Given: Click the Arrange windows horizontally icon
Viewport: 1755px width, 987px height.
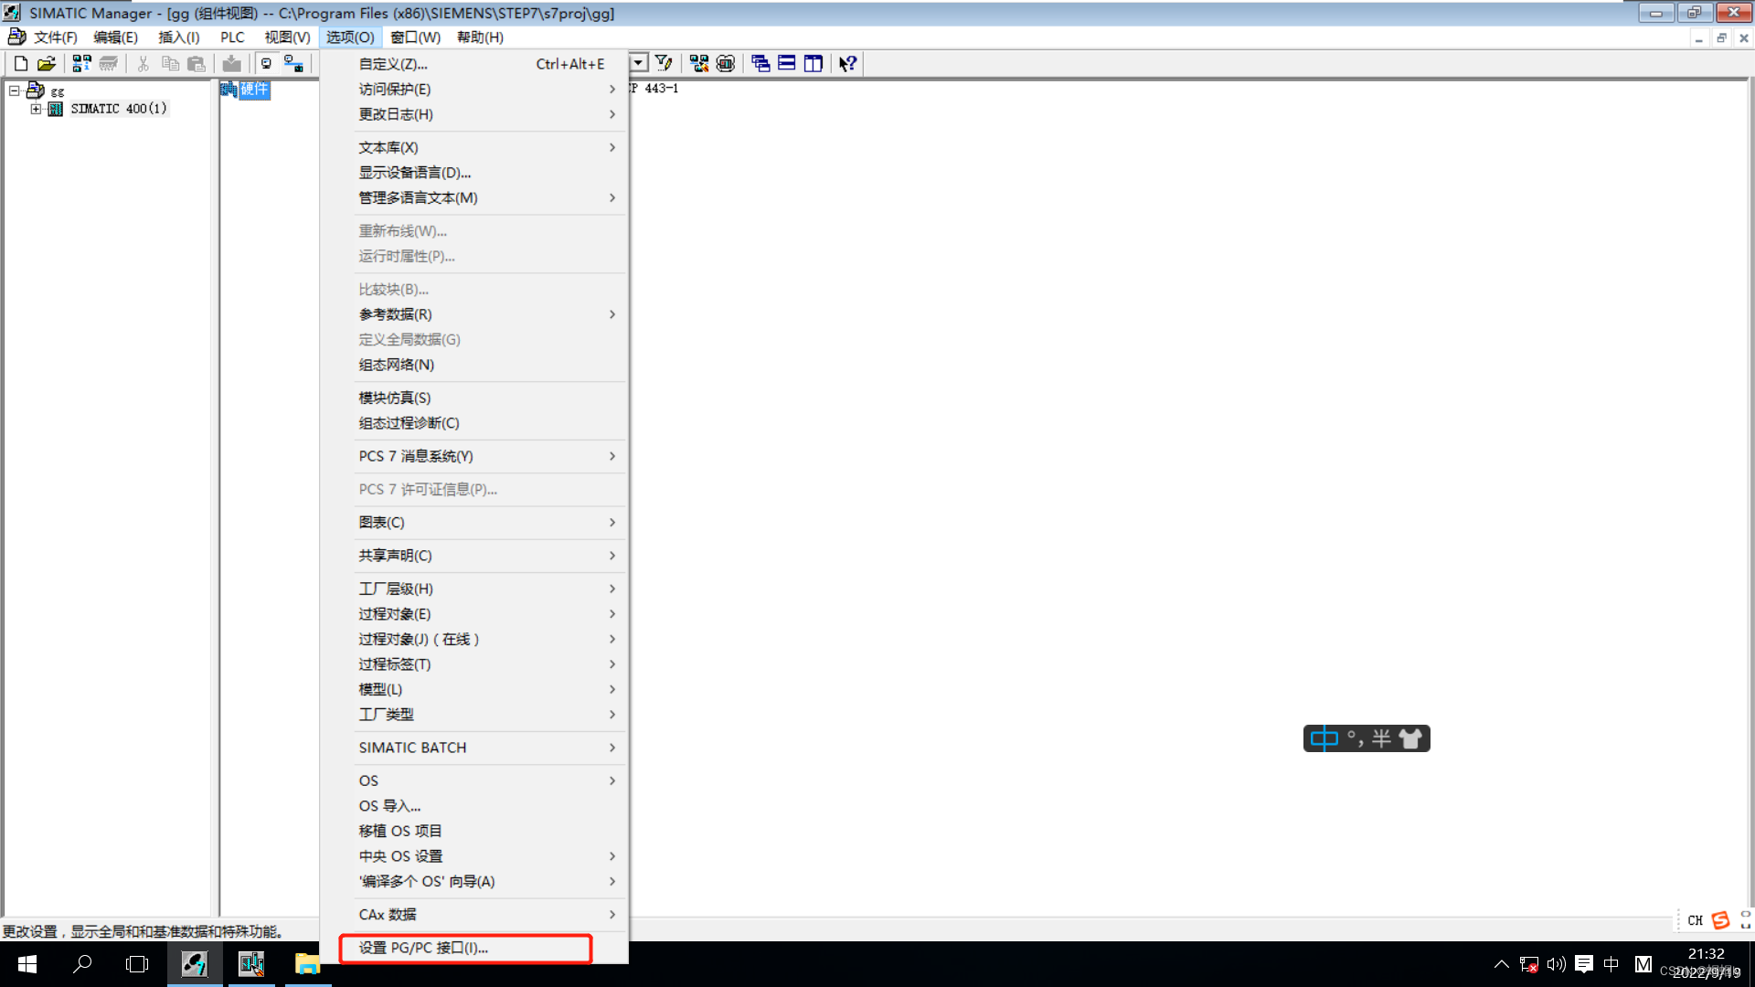Looking at the screenshot, I should pyautogui.click(x=787, y=63).
